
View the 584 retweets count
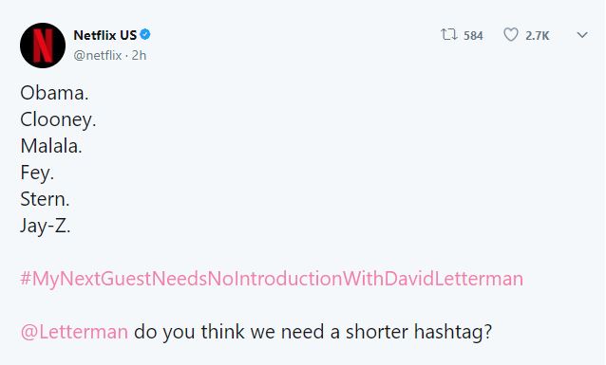(x=473, y=36)
